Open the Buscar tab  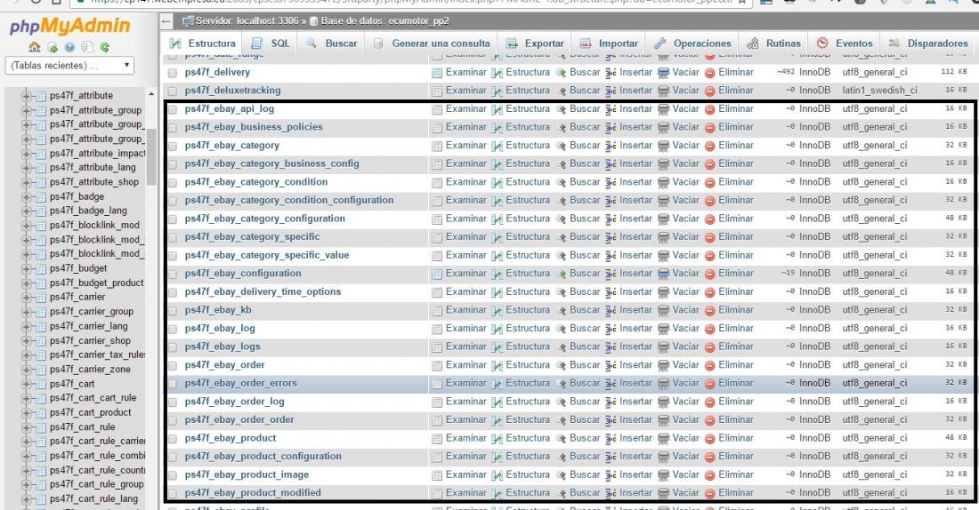click(x=332, y=44)
